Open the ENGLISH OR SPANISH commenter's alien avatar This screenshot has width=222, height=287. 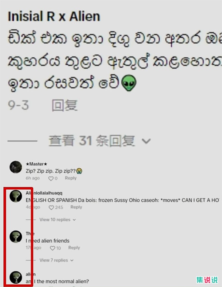point(16,196)
